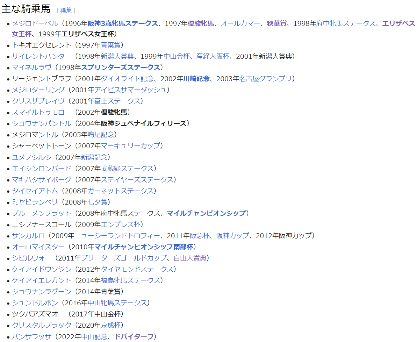Viewport: 417px width, 342px height.
Task: Follow the ダイヤモンドステークス link
Action: [137, 269]
